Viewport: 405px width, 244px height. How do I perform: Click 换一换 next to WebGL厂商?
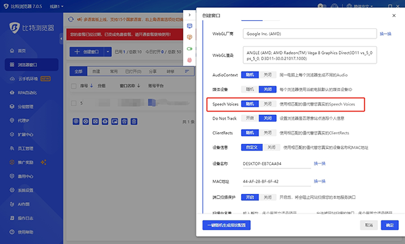[x=385, y=34]
